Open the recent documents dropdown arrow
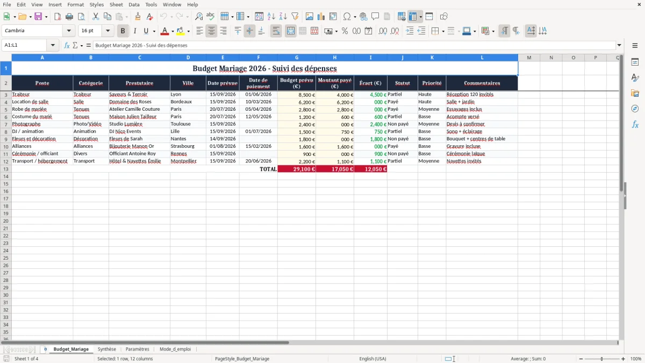This screenshot has height=363, width=645. (x=30, y=17)
